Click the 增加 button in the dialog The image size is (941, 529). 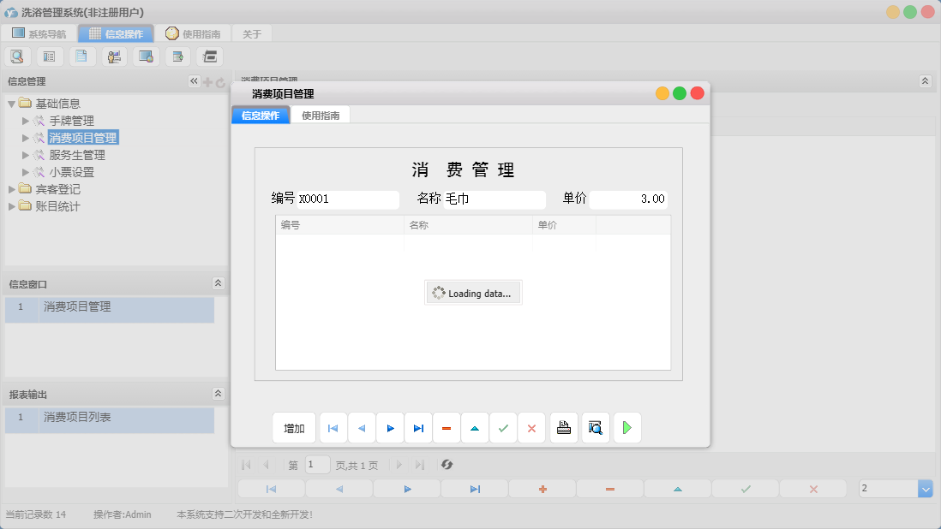pos(294,427)
